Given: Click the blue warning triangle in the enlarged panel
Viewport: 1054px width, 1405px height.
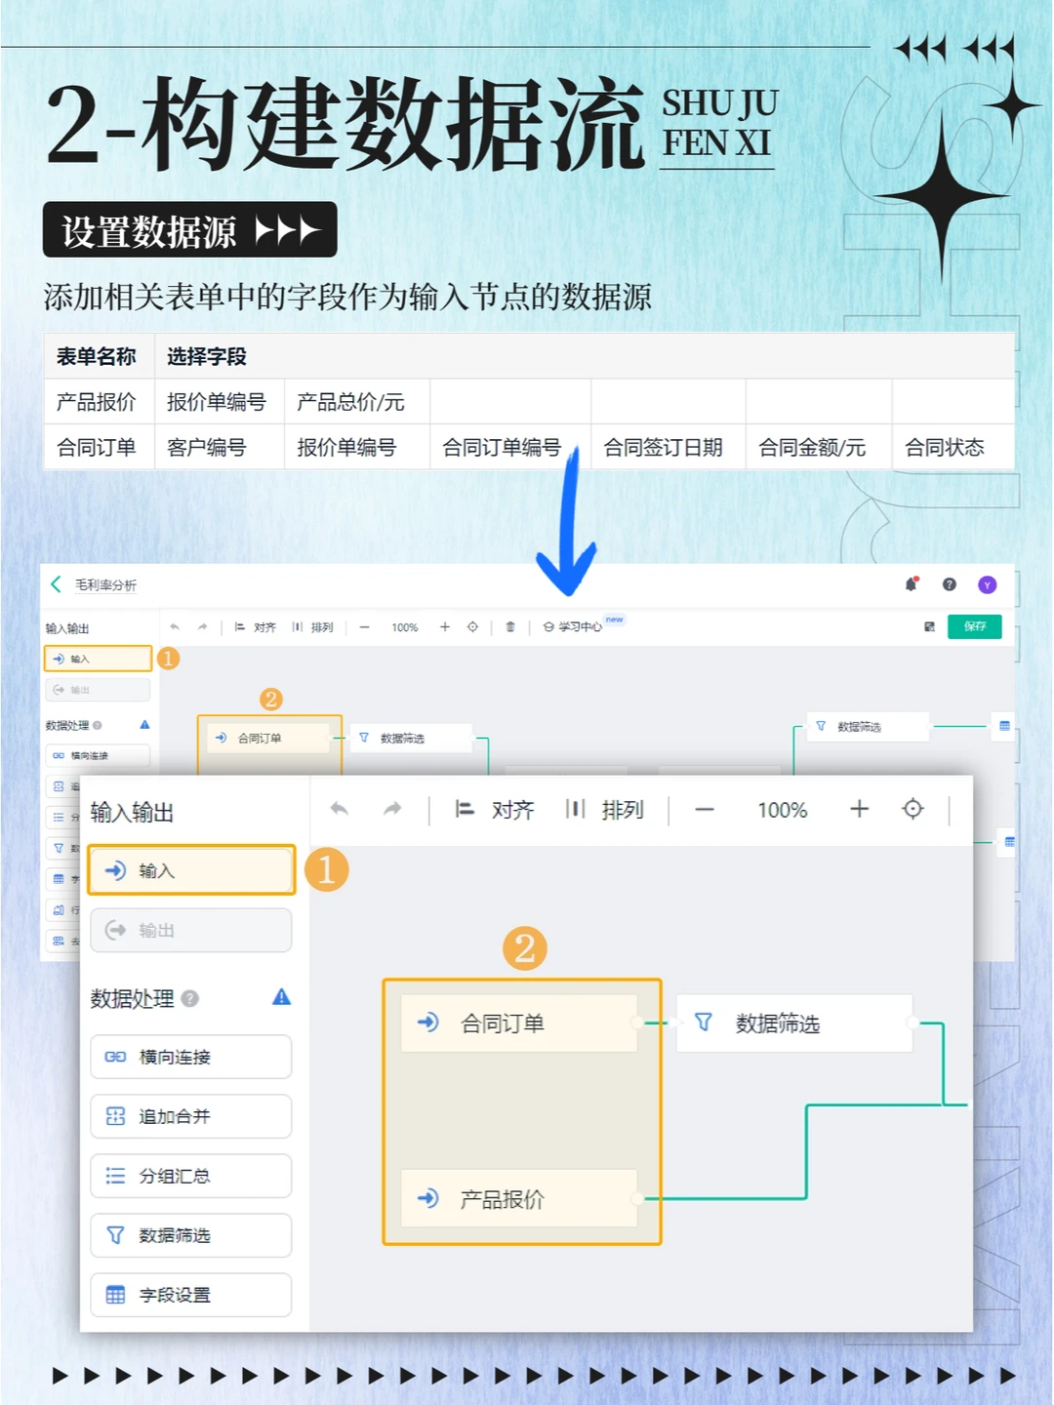Looking at the screenshot, I should [281, 997].
